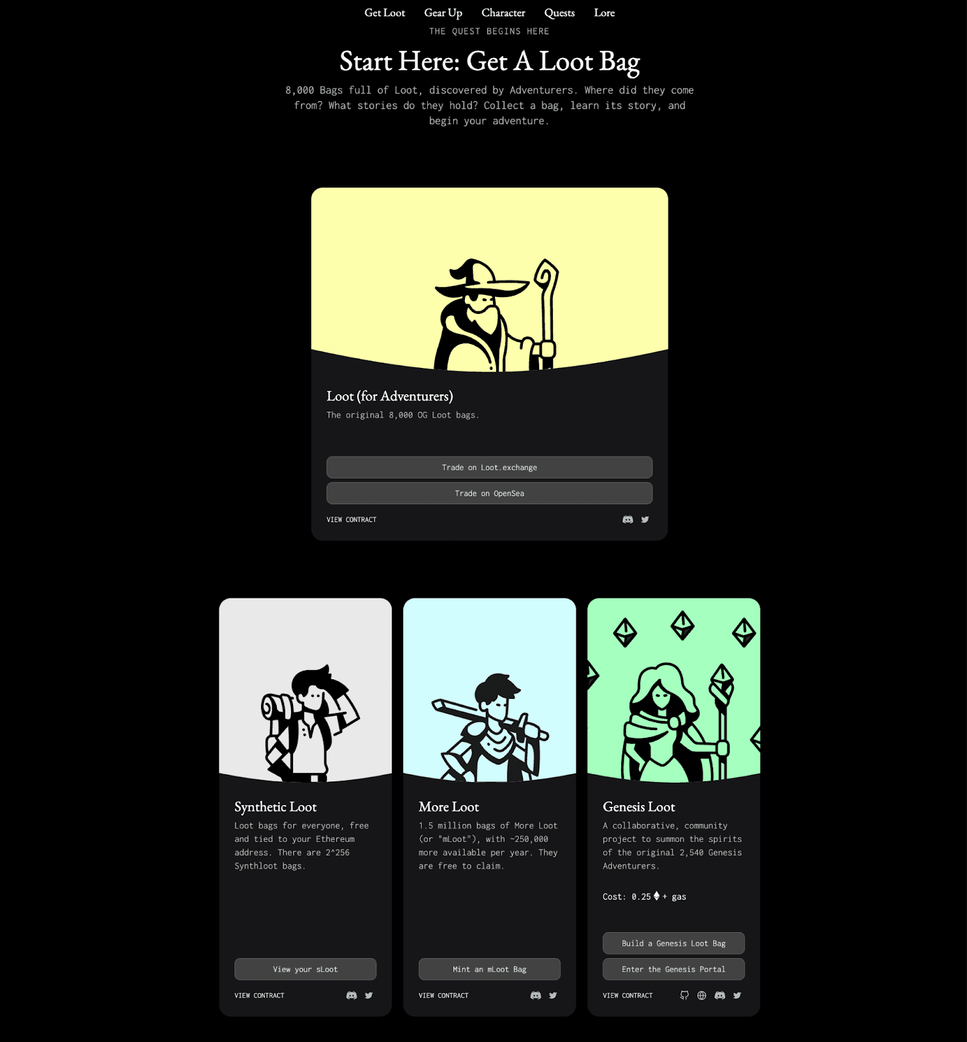Open the Get Loot menu item
The height and width of the screenshot is (1042, 967).
[x=385, y=13]
